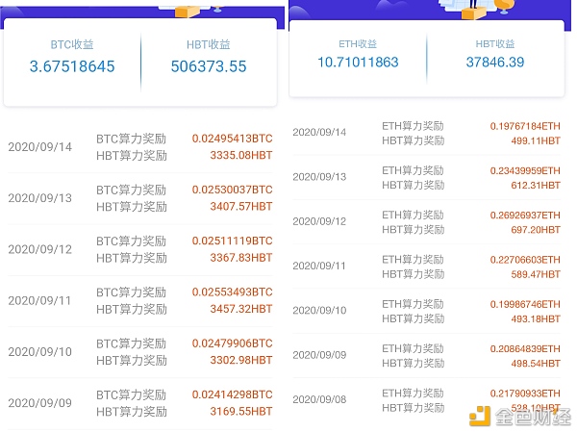577x432 pixels.
Task: Click date 2020/09/11 in the ETH list
Action: click(319, 266)
